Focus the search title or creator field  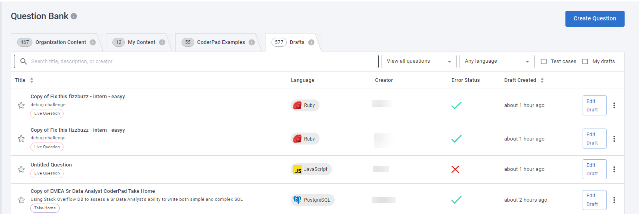click(200, 61)
